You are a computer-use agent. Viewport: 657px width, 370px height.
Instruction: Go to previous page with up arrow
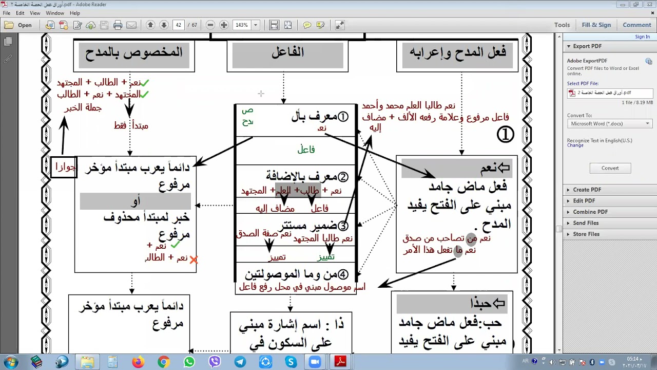(x=150, y=25)
